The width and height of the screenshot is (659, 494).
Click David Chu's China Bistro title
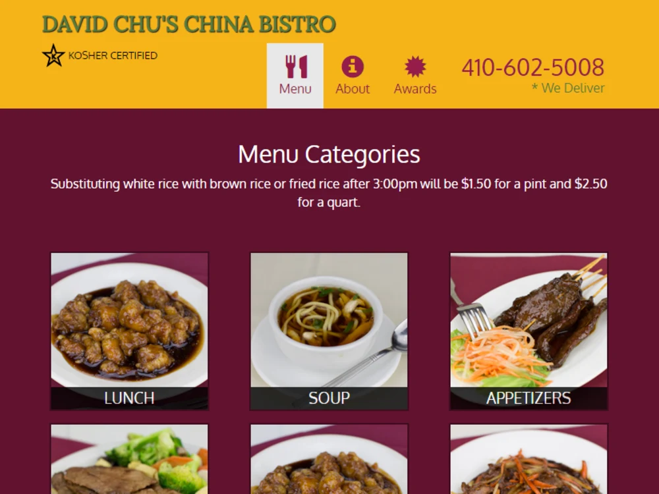pyautogui.click(x=188, y=24)
